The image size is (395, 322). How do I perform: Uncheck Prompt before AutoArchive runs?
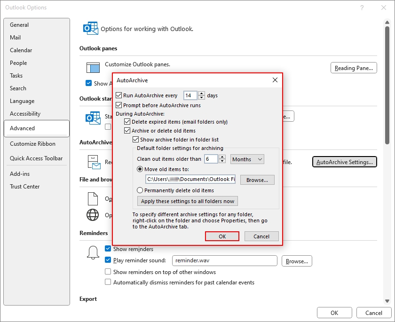coord(119,105)
